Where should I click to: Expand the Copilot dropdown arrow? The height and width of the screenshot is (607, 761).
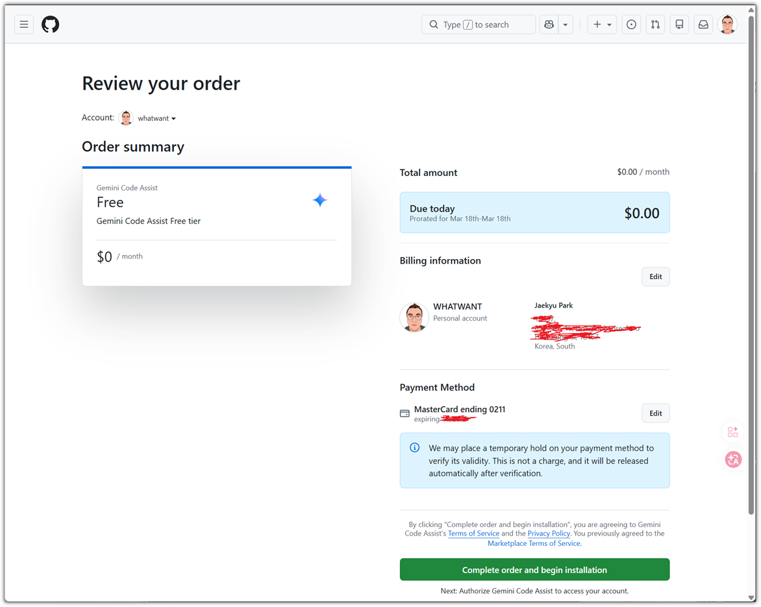click(566, 24)
